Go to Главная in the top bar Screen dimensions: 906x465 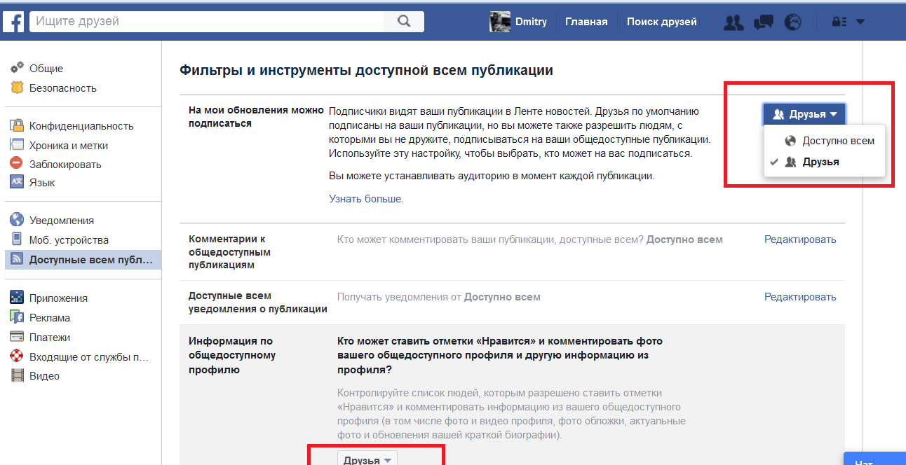586,22
